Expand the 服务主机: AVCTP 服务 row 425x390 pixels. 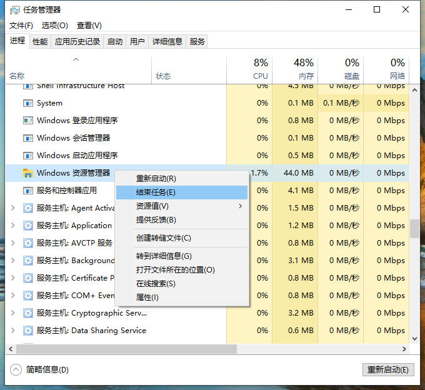tap(13, 243)
